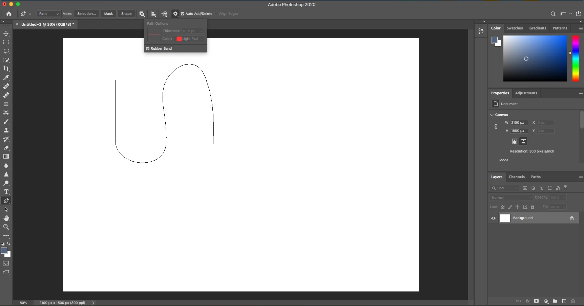Activate the Horizontal Type tool
The height and width of the screenshot is (306, 584).
click(6, 192)
